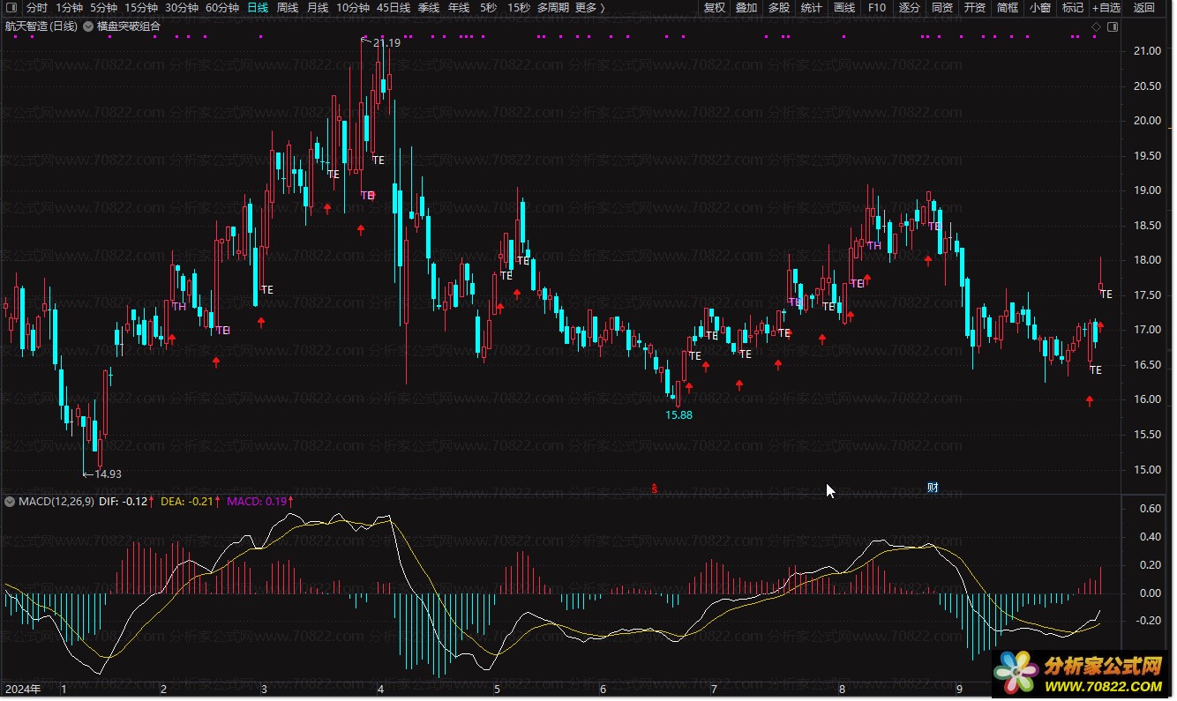
Task: Open the F10 company info
Action: coord(877,8)
